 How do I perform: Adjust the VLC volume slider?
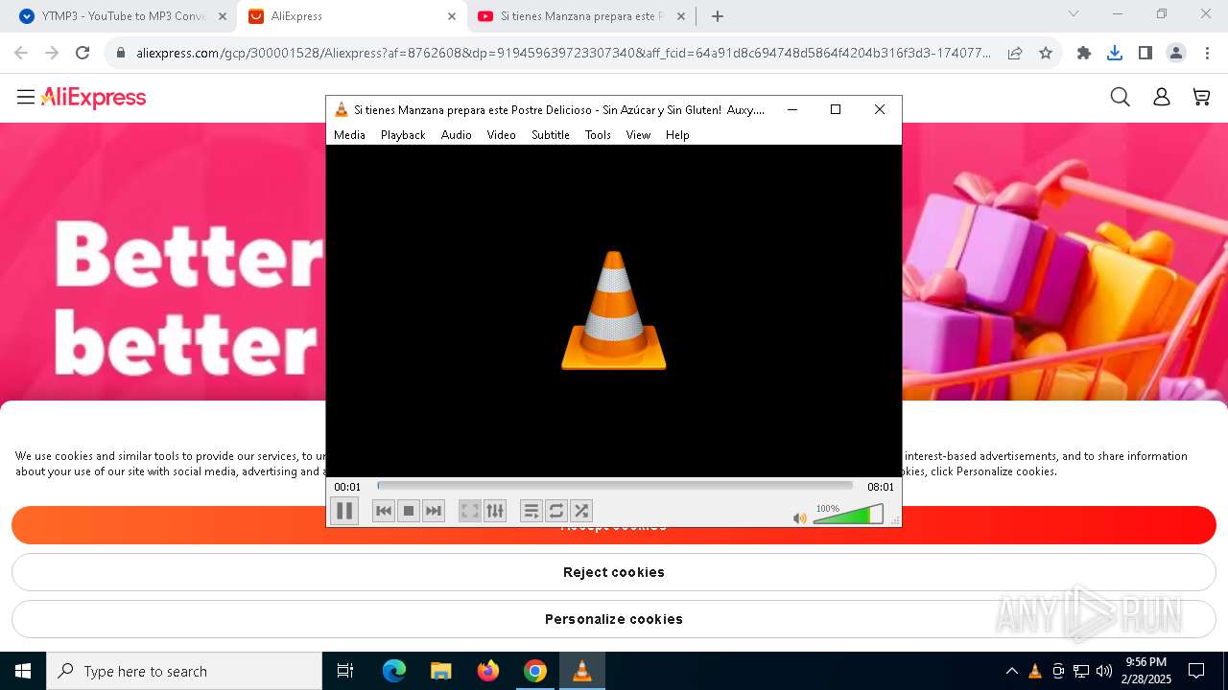[x=848, y=515]
